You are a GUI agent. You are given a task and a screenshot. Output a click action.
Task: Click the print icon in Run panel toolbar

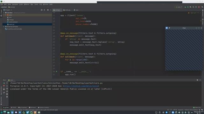[7, 94]
